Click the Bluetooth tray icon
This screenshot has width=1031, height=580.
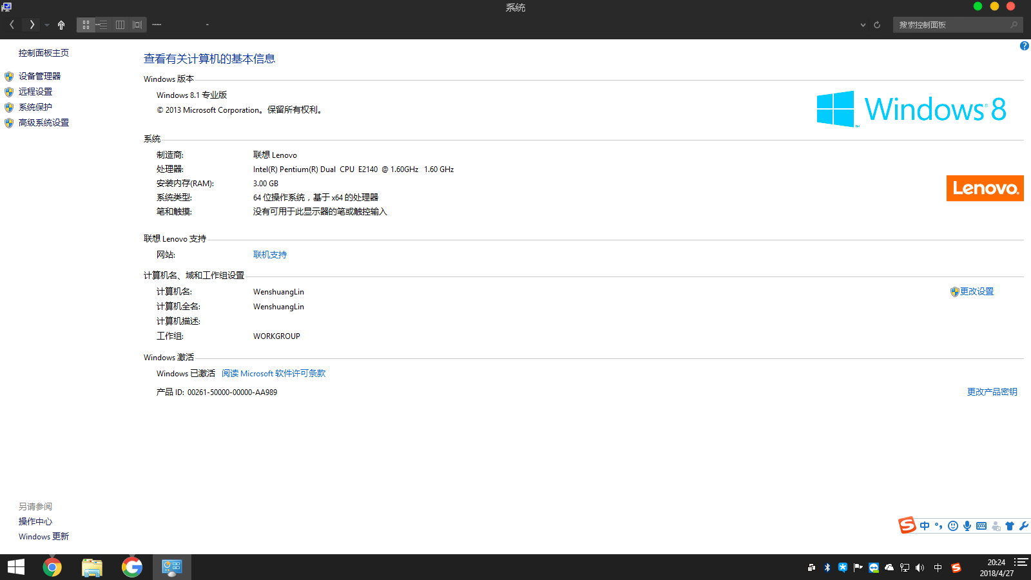[827, 568]
